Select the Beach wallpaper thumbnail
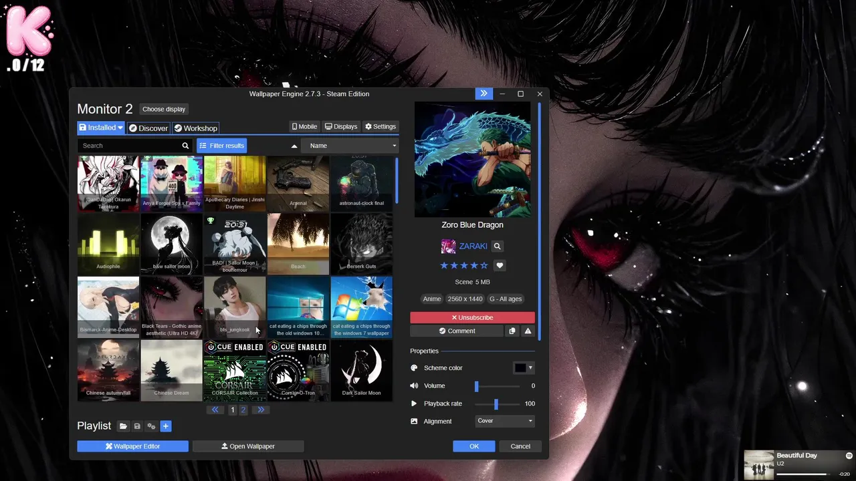 [298, 245]
